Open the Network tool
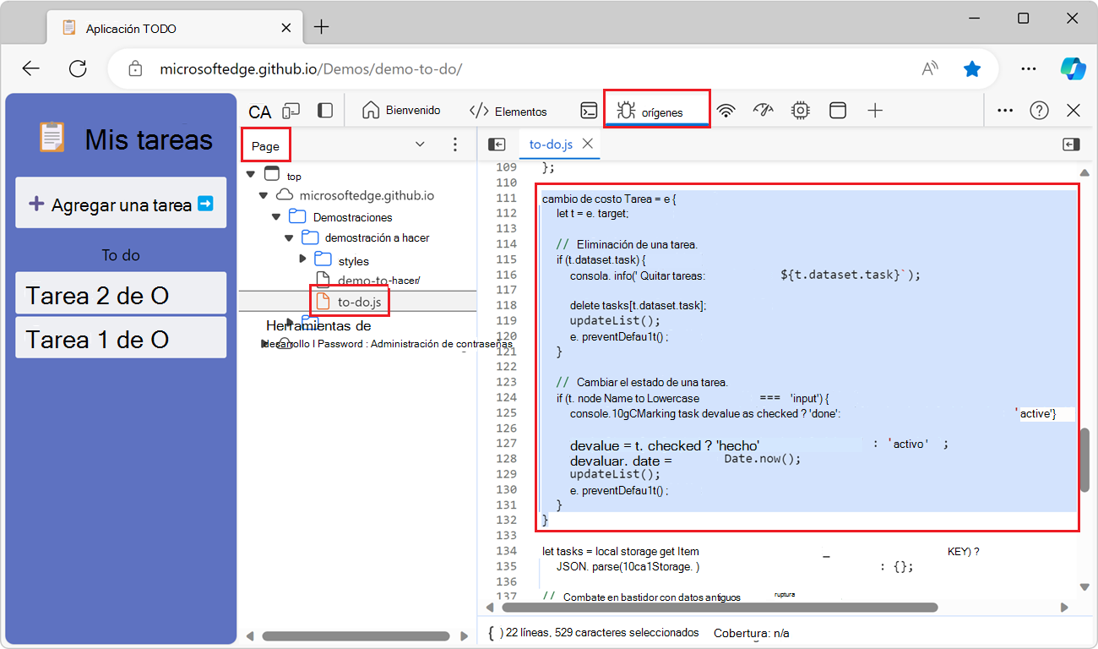 (726, 110)
